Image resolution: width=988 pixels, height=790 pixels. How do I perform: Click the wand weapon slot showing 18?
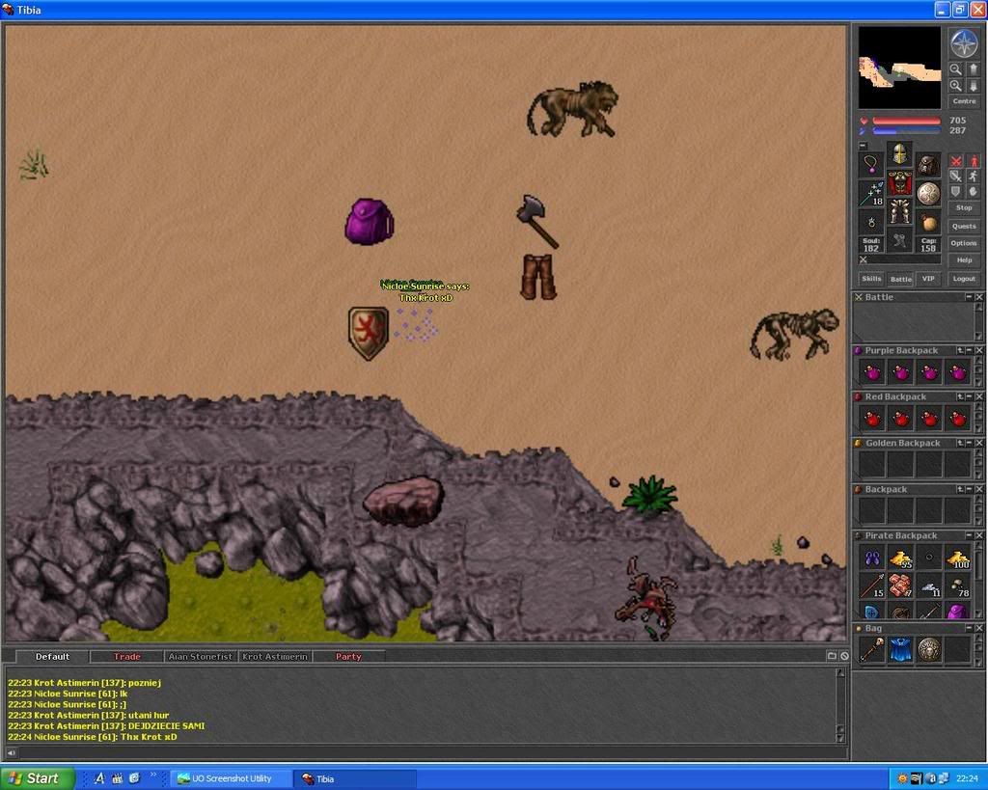click(x=871, y=193)
